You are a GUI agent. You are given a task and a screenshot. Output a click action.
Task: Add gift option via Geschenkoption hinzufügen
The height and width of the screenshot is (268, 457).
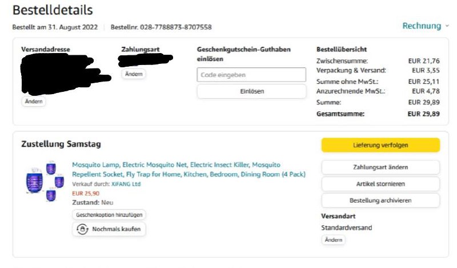click(109, 215)
